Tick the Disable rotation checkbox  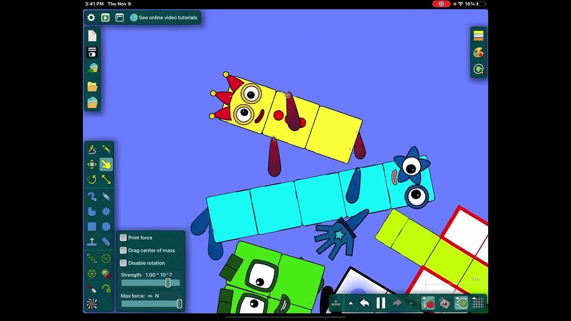[124, 263]
